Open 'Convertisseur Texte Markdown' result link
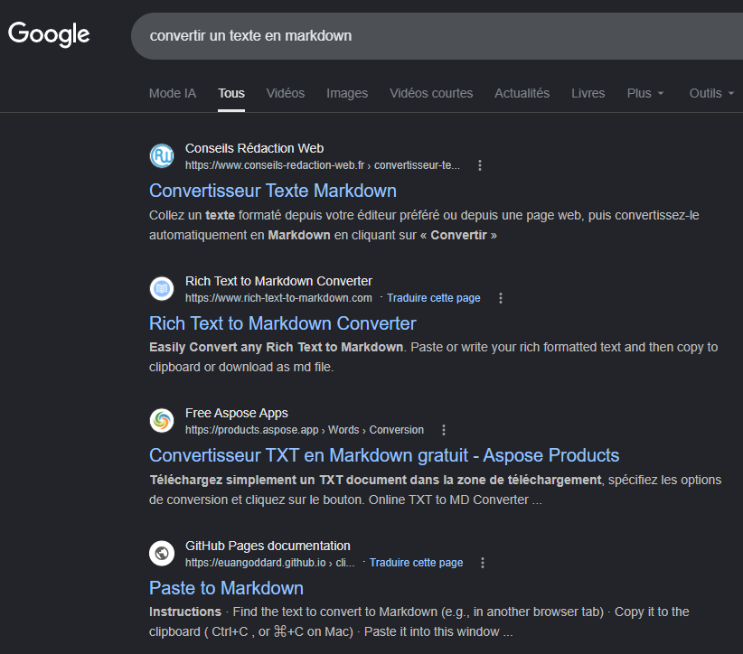This screenshot has height=654, width=743. tap(273, 191)
